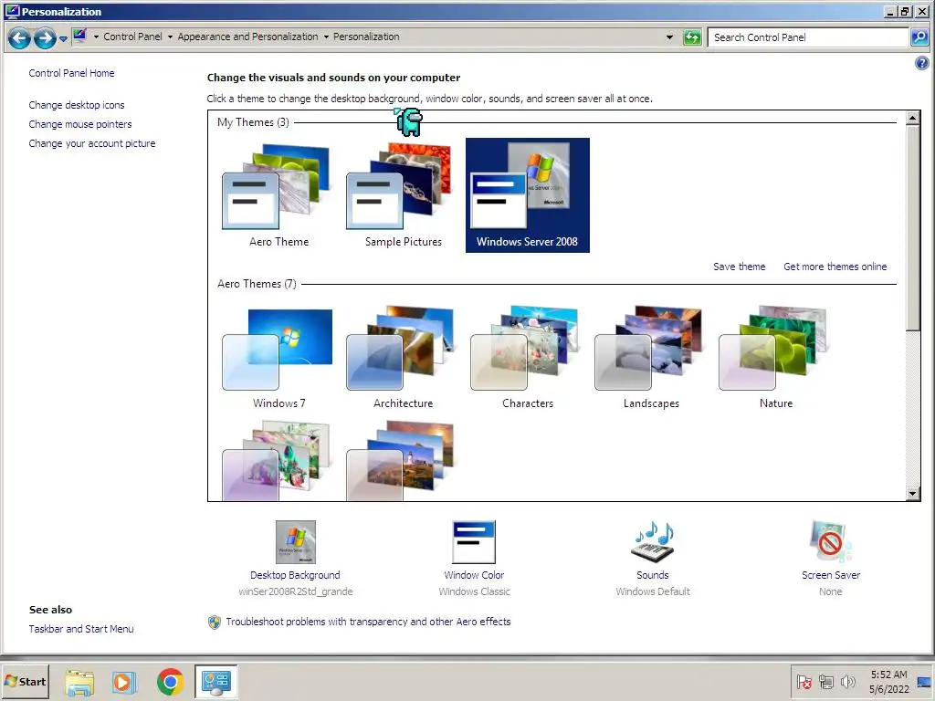Click theme list scrollbar up arrow
Viewport: 935px width, 701px height.
pyautogui.click(x=912, y=118)
